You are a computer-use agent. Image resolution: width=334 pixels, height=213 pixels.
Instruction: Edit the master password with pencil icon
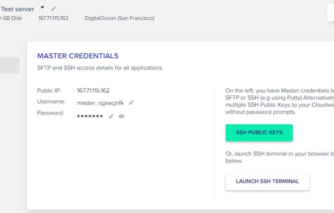pyautogui.click(x=111, y=116)
